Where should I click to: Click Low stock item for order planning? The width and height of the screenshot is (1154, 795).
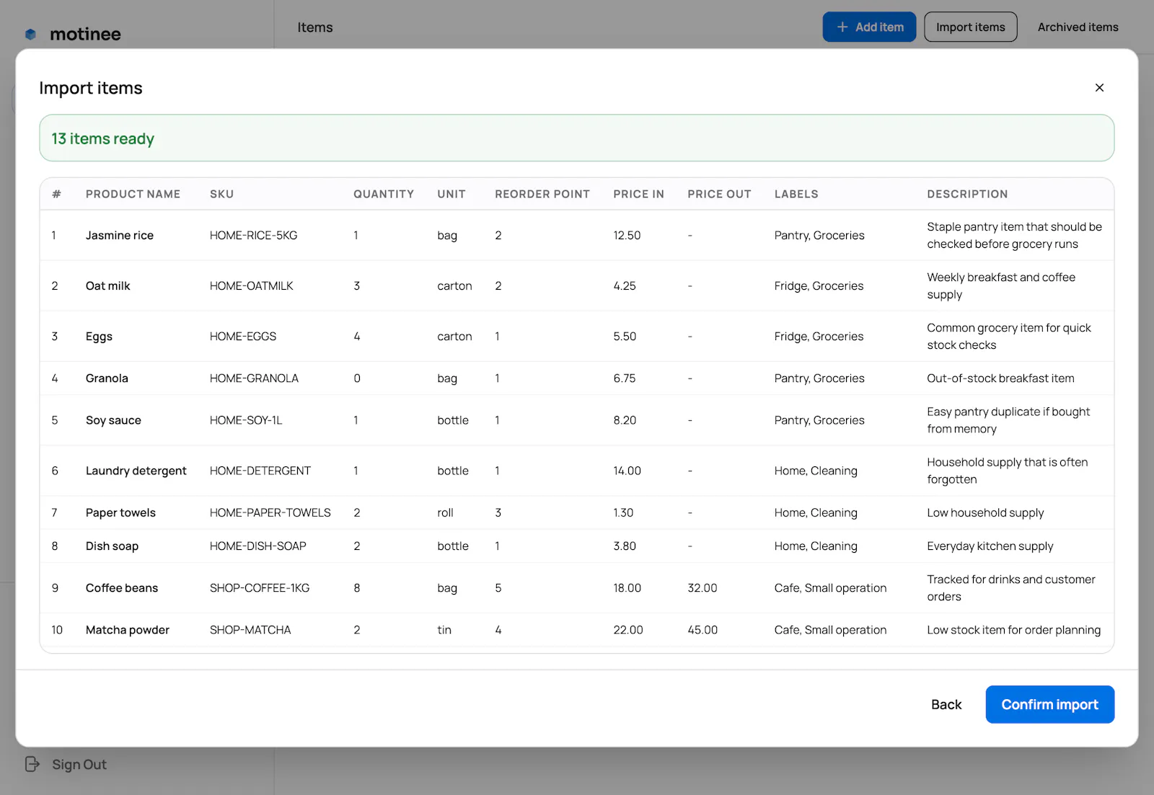coord(1013,630)
